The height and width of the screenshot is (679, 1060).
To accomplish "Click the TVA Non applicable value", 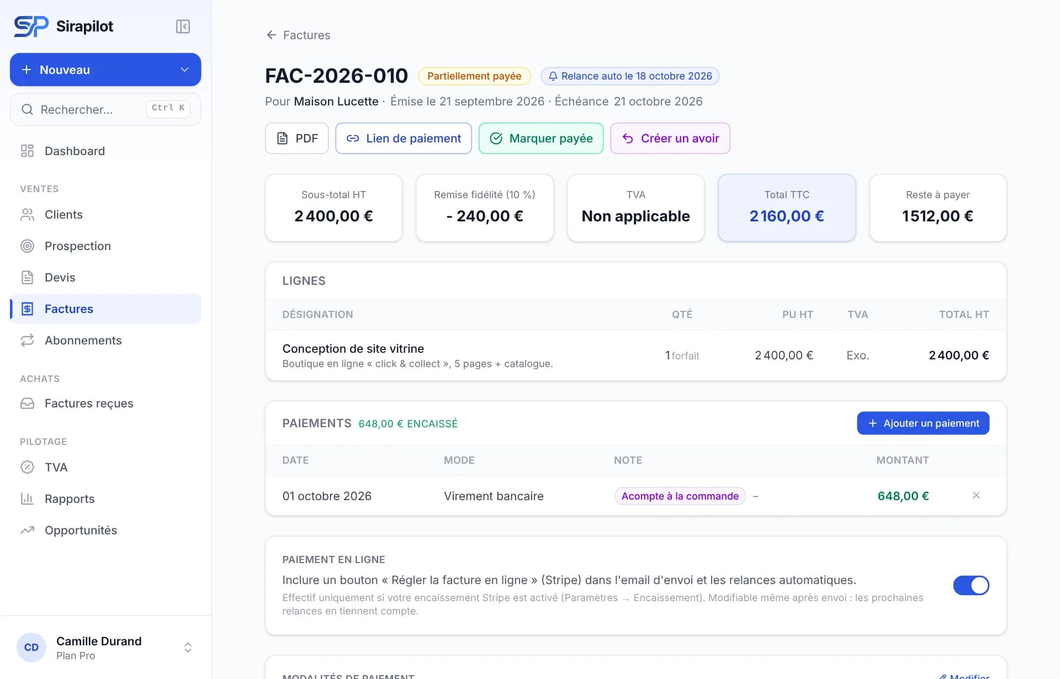I will 636,216.
